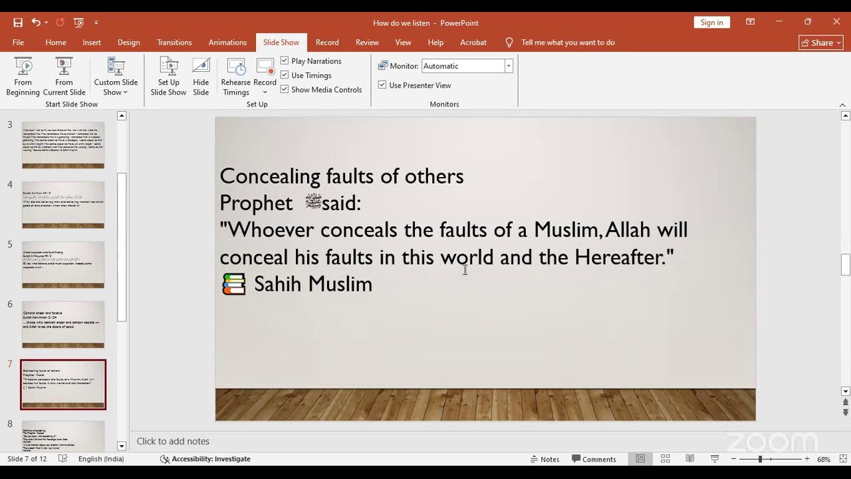Start slide show From Beginning
This screenshot has width=851, height=479.
pyautogui.click(x=23, y=77)
